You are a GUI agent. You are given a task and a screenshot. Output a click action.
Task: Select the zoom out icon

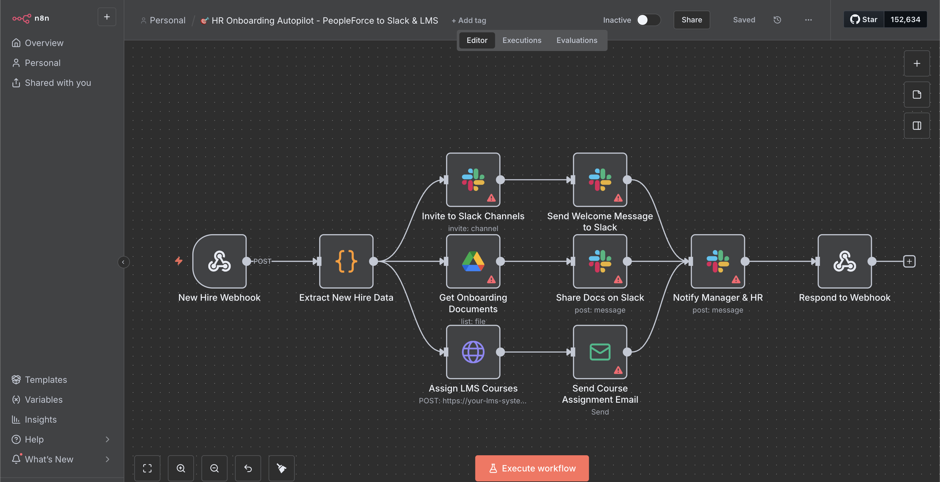[x=214, y=469]
